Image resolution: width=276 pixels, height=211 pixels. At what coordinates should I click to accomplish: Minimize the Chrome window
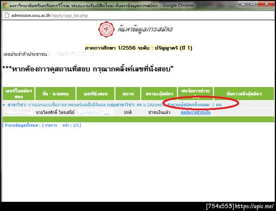pos(244,4)
